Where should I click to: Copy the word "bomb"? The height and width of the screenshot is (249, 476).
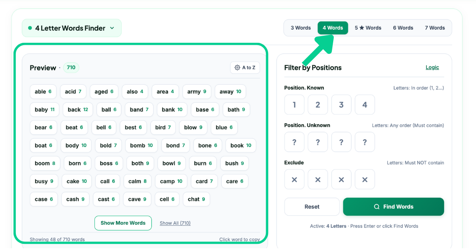click(x=142, y=146)
